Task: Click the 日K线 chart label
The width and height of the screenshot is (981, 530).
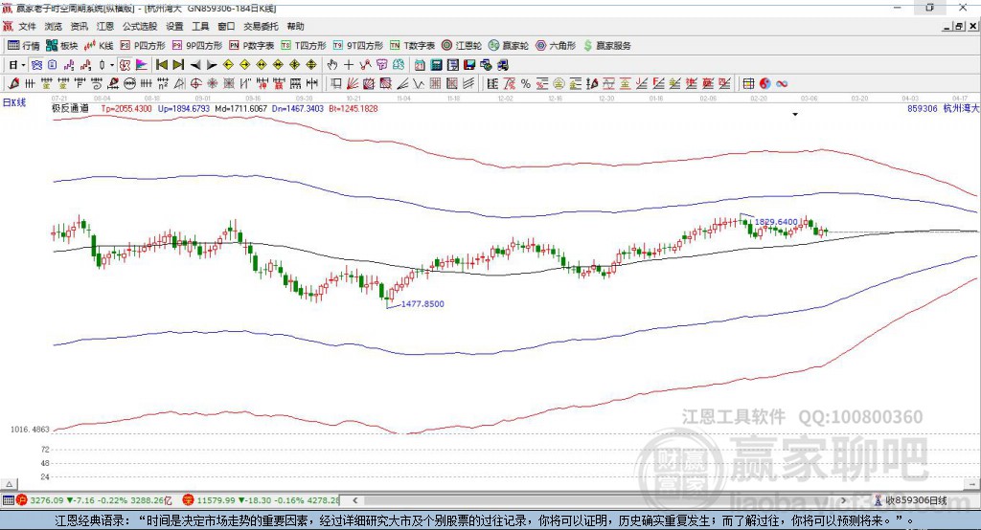Action: pyautogui.click(x=14, y=102)
